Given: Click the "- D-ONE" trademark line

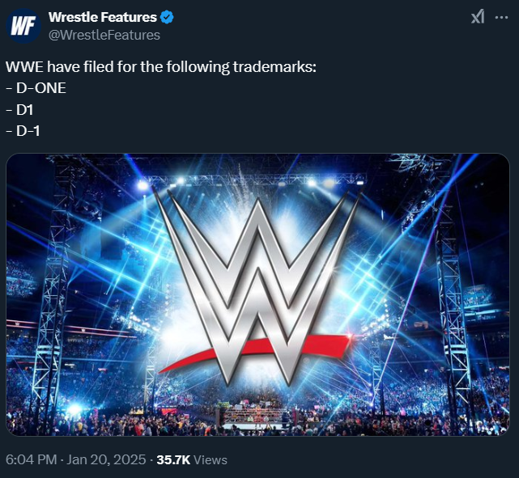Looking at the screenshot, I should click(x=36, y=87).
